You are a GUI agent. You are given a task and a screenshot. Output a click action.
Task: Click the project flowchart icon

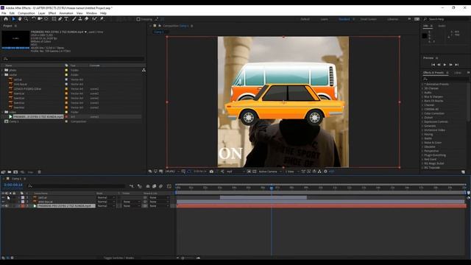[144, 70]
